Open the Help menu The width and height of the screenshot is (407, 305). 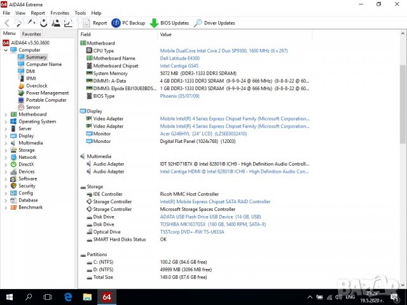pyautogui.click(x=96, y=13)
